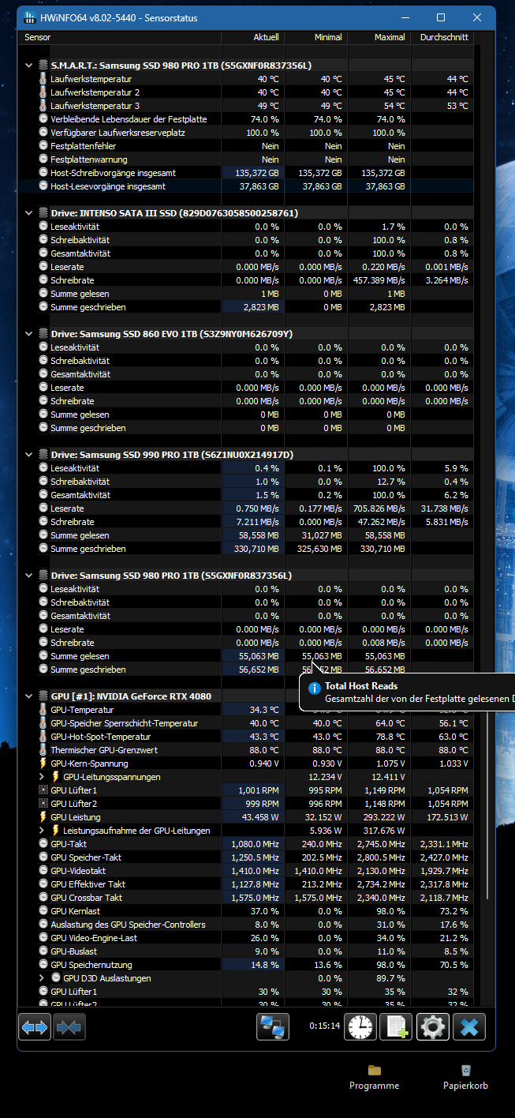Click the collapse-columns gray arrows button
The height and width of the screenshot is (1118, 515).
pyautogui.click(x=69, y=1026)
